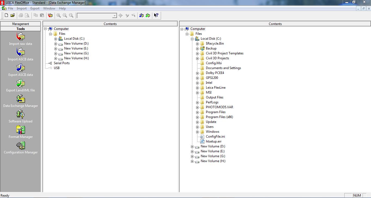Viewport: 371px width, 198px height.
Task: Select the Users folder in right pane
Action: (x=210, y=127)
